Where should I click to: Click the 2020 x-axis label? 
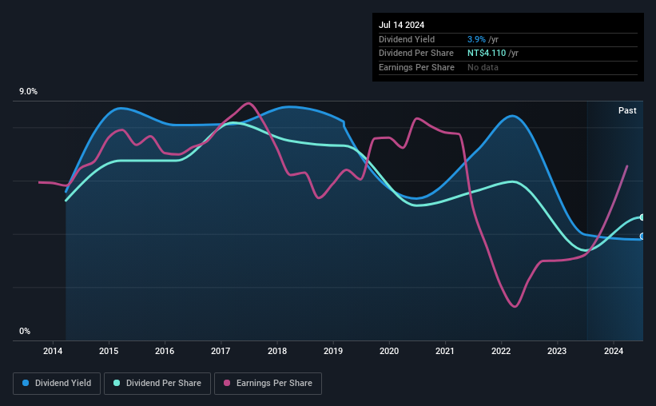tap(389, 351)
